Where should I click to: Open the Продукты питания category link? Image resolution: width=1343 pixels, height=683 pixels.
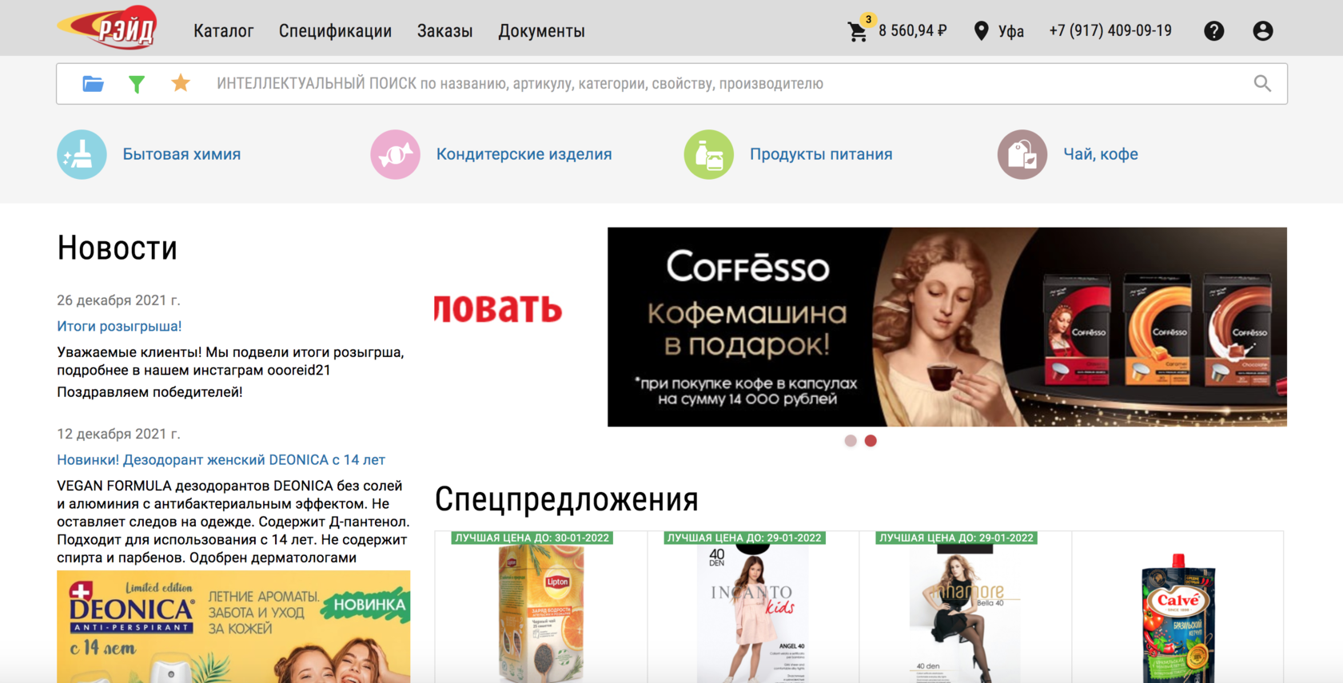pyautogui.click(x=821, y=154)
